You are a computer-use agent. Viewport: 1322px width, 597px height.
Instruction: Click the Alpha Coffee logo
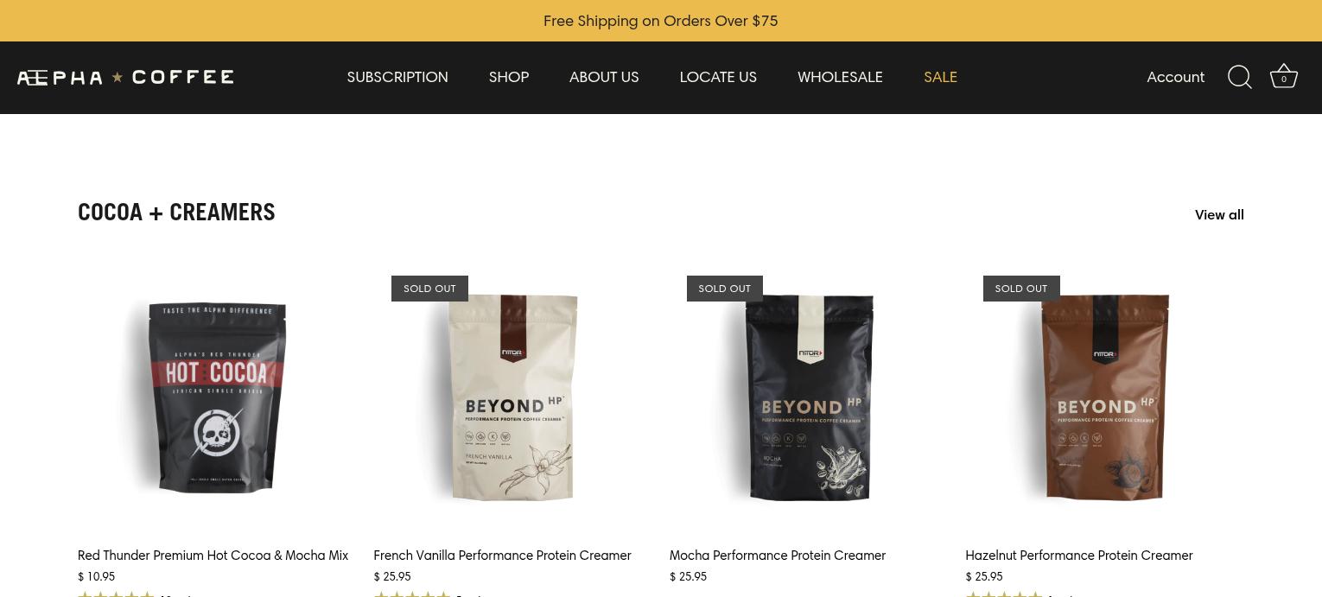pos(125,78)
